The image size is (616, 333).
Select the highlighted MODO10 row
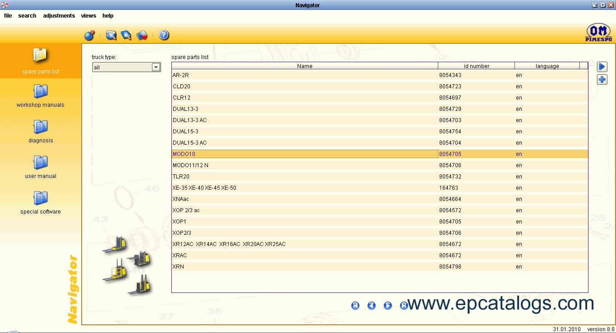[x=380, y=154]
